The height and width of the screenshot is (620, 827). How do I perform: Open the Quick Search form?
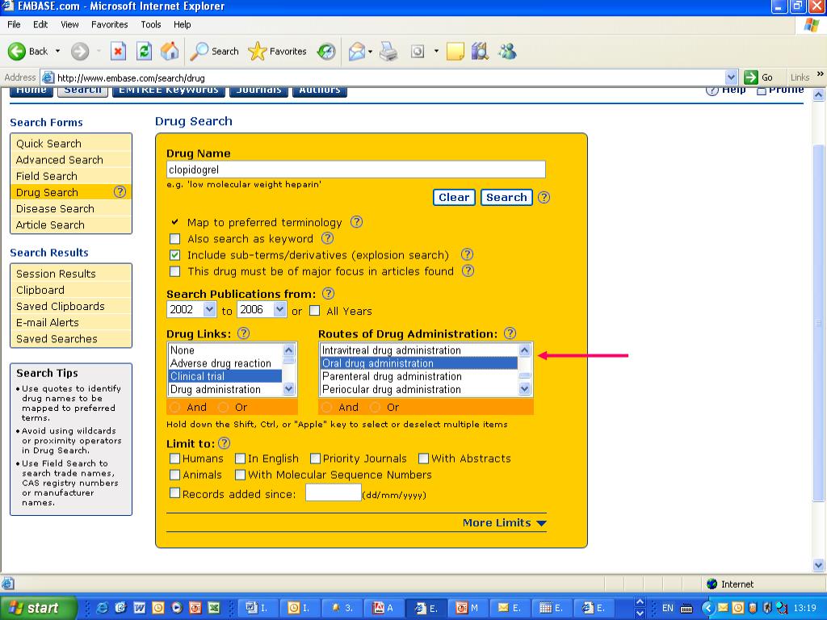click(71, 144)
